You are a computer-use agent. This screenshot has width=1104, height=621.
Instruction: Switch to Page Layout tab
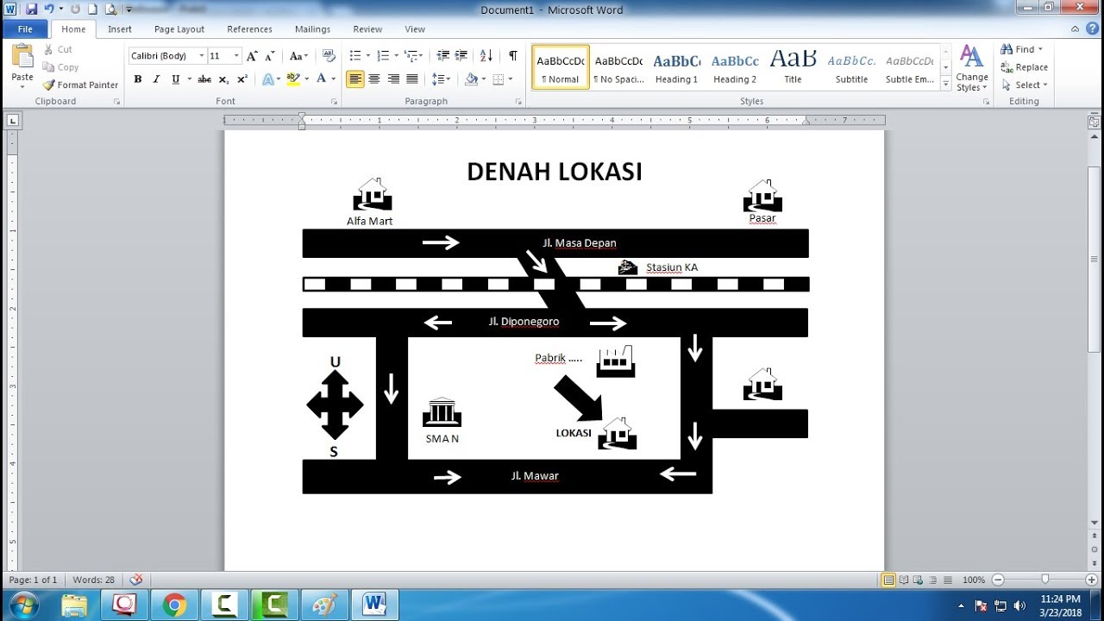pos(179,29)
